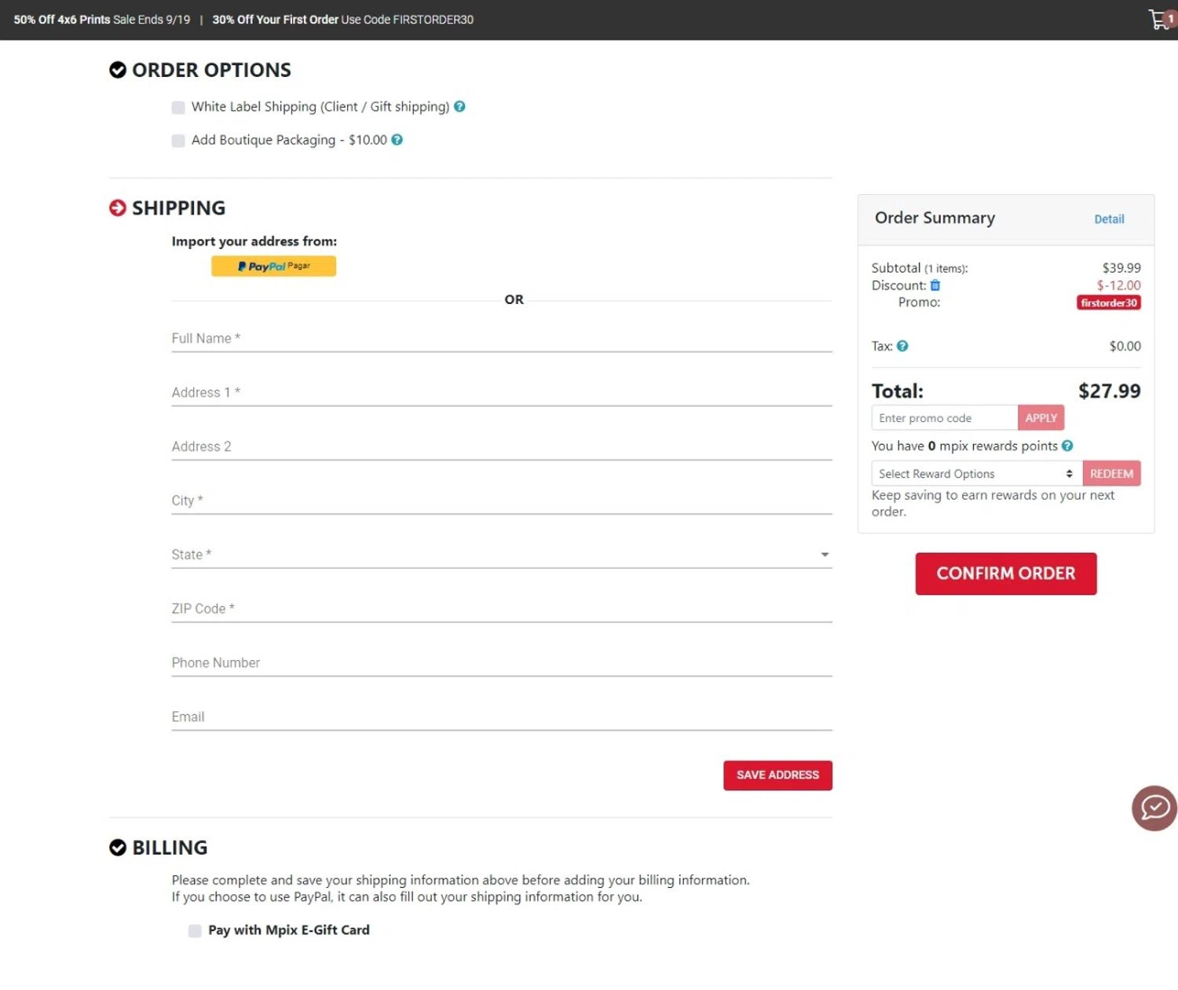Click the Shipping section arrow icon

pyautogui.click(x=118, y=208)
